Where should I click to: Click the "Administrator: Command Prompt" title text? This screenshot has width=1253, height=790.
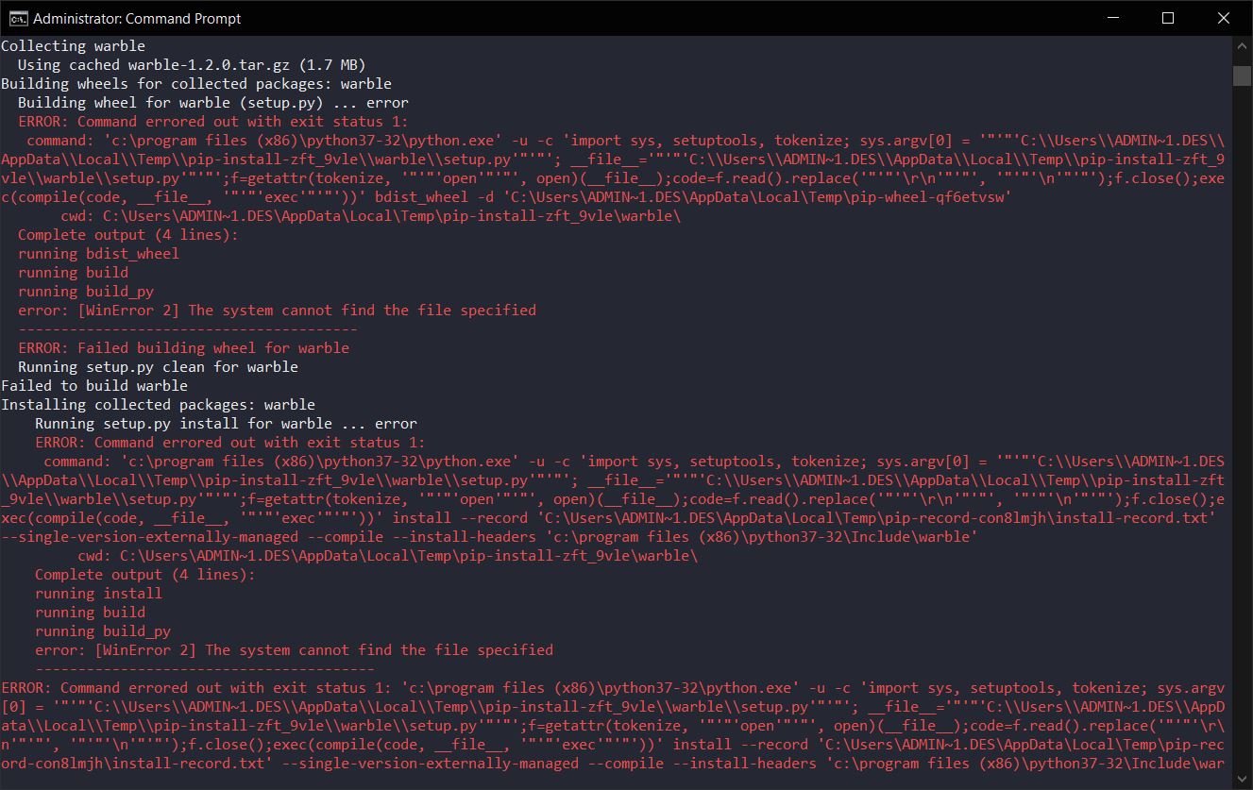click(x=137, y=18)
